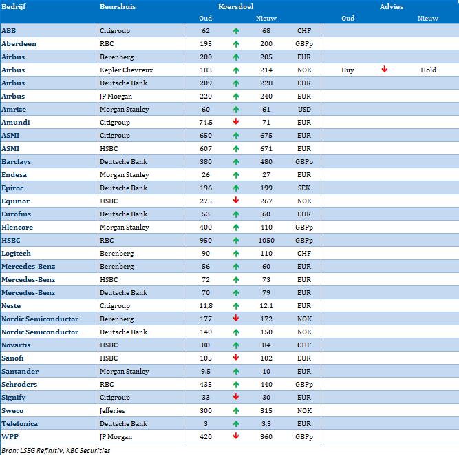Click the Hold advice cell
The image size is (459, 455).
coord(428,70)
